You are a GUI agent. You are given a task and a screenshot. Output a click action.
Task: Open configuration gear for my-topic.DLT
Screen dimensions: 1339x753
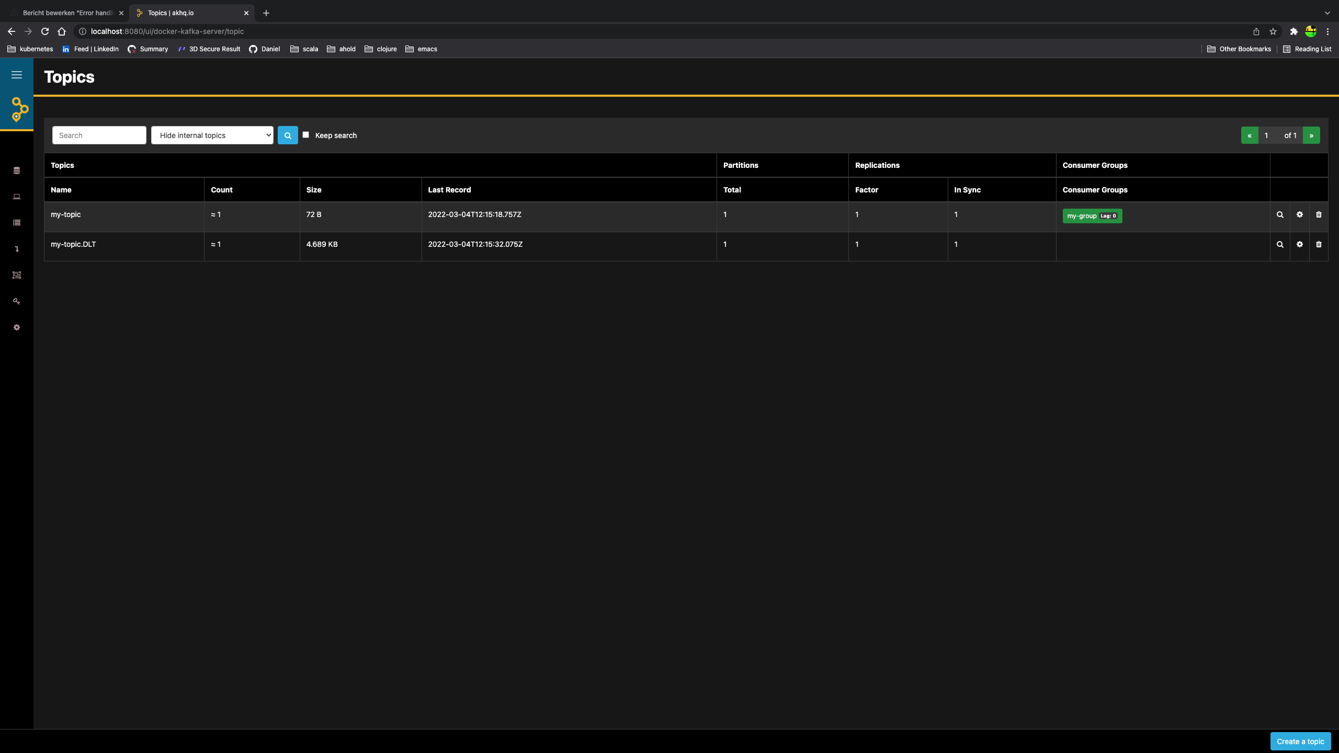(x=1300, y=244)
